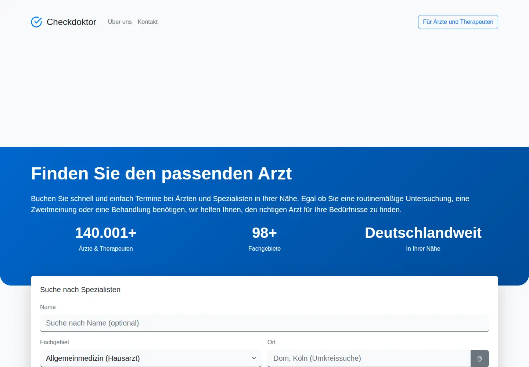
Task: Click the Fachgebiete label under 98+
Action: [x=264, y=248]
